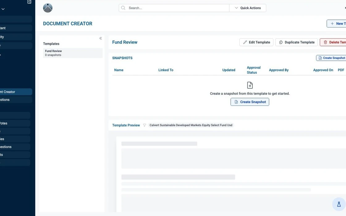The height and width of the screenshot is (216, 346).
Task: Click the Duplicate Template button
Action: point(297,42)
